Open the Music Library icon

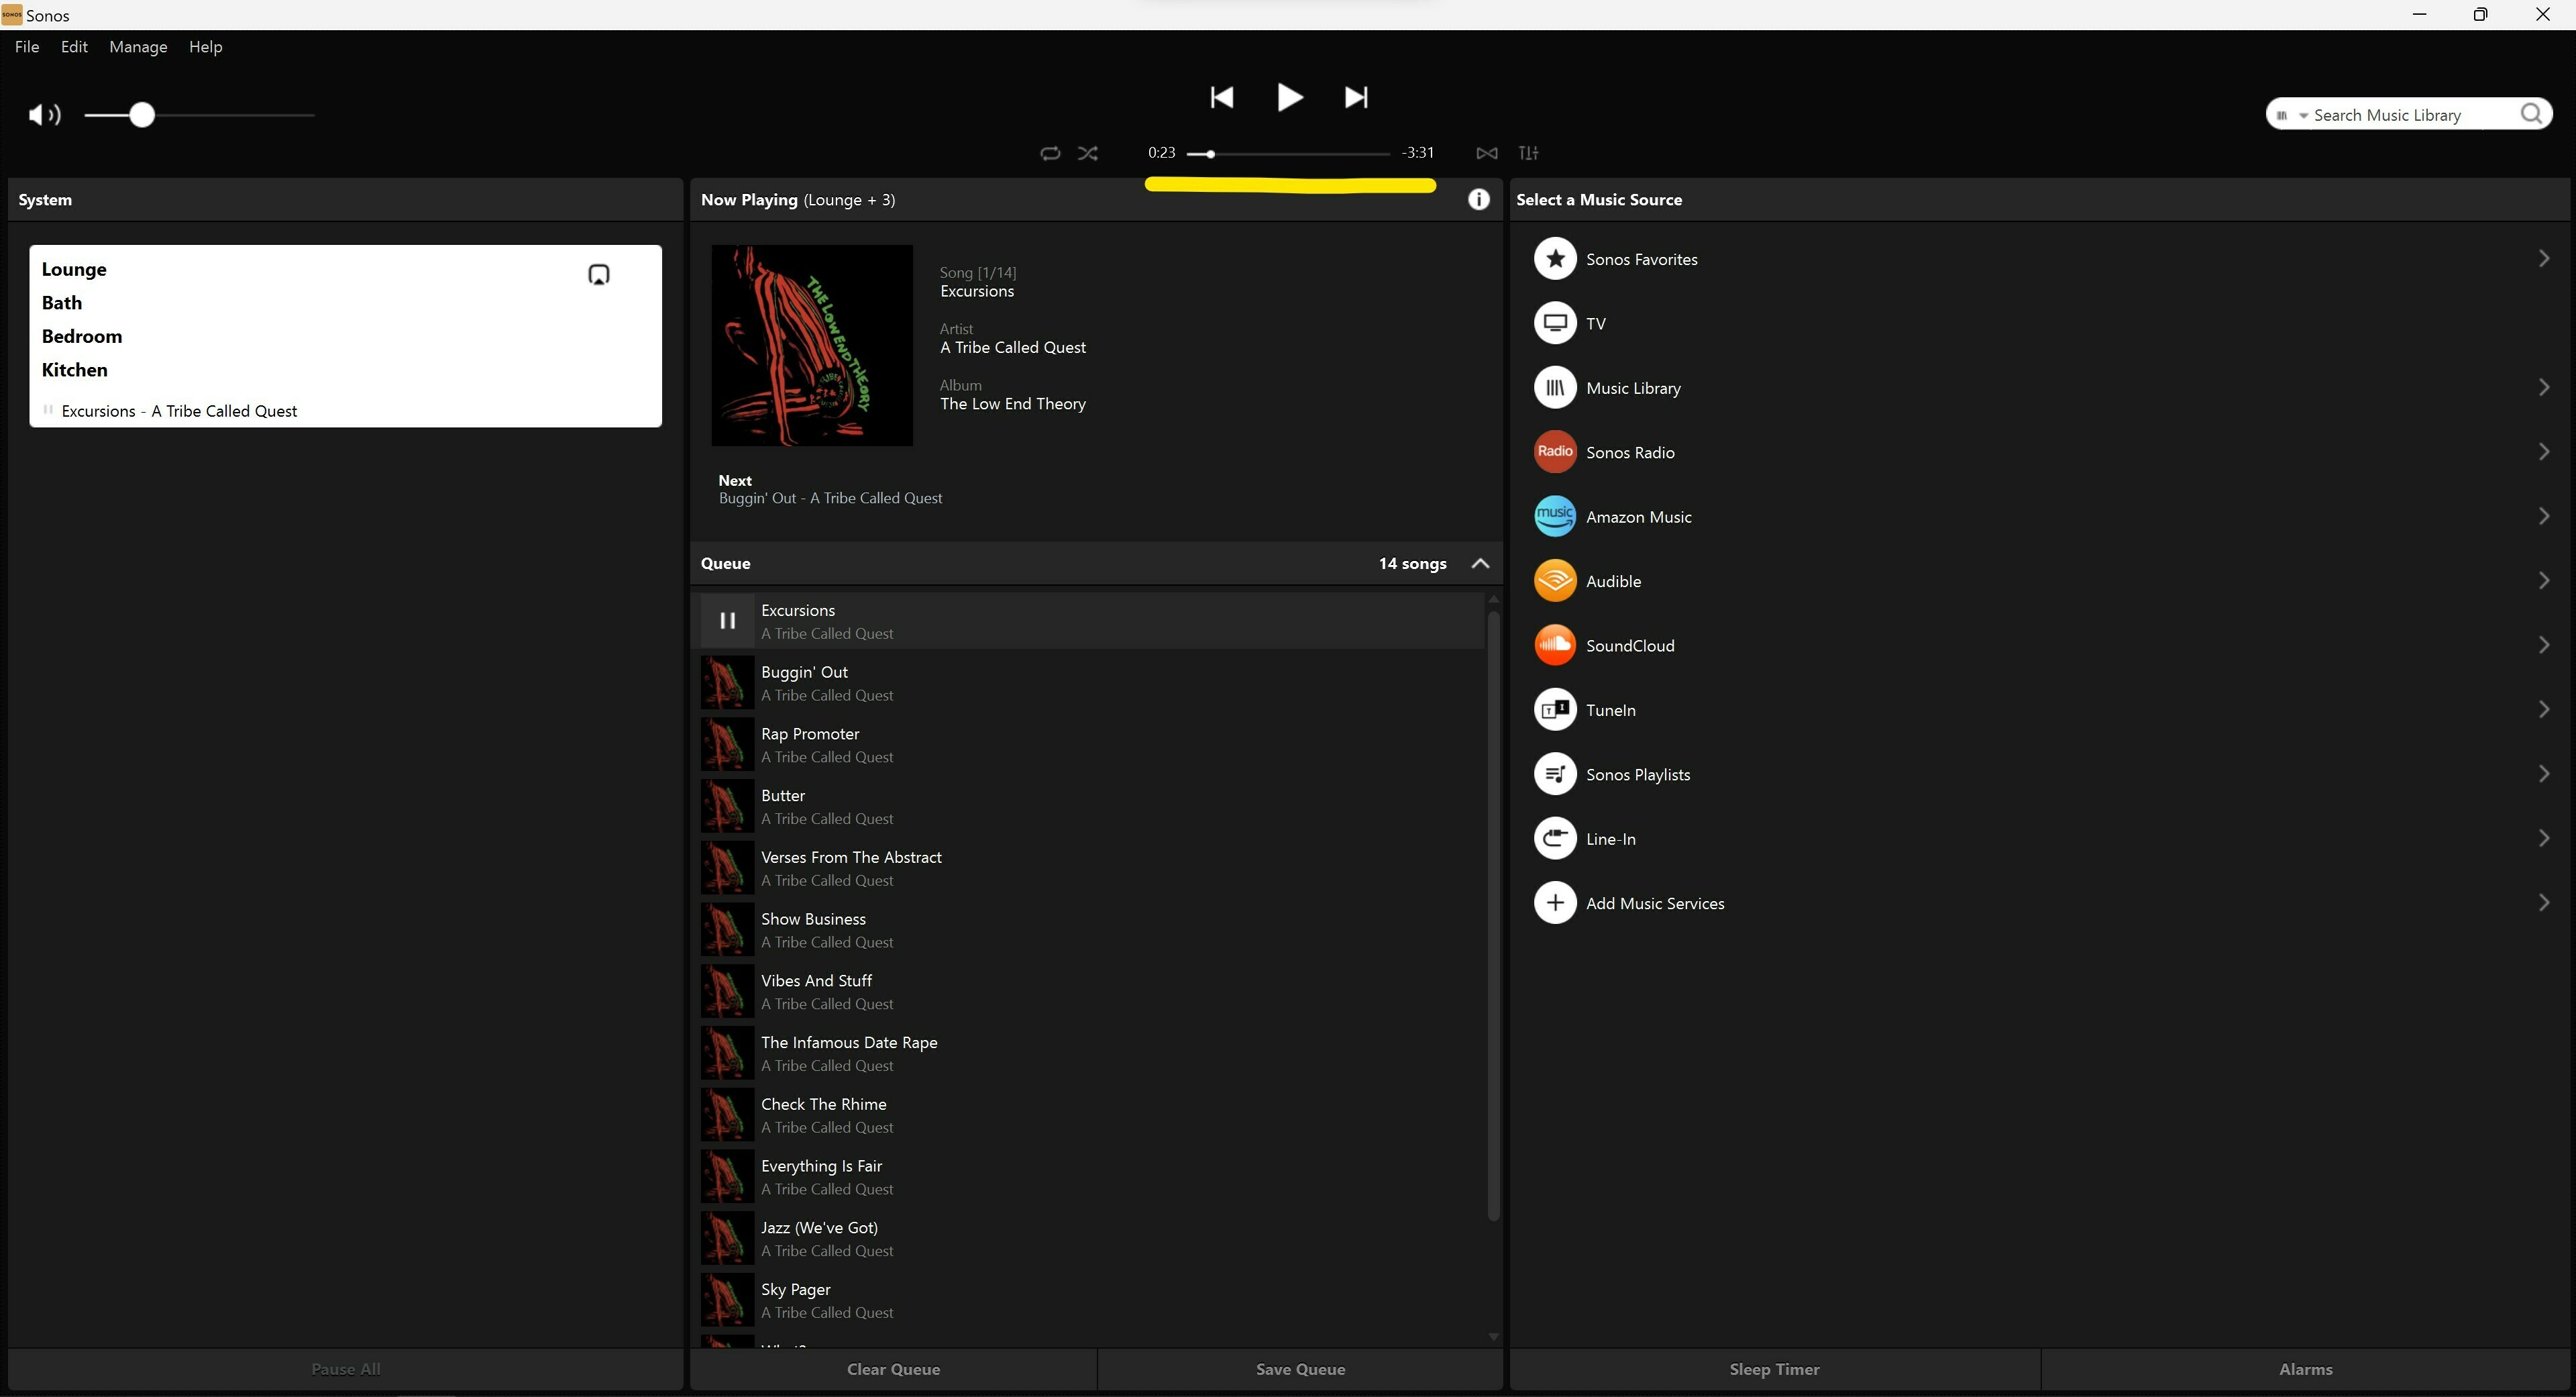(1555, 388)
